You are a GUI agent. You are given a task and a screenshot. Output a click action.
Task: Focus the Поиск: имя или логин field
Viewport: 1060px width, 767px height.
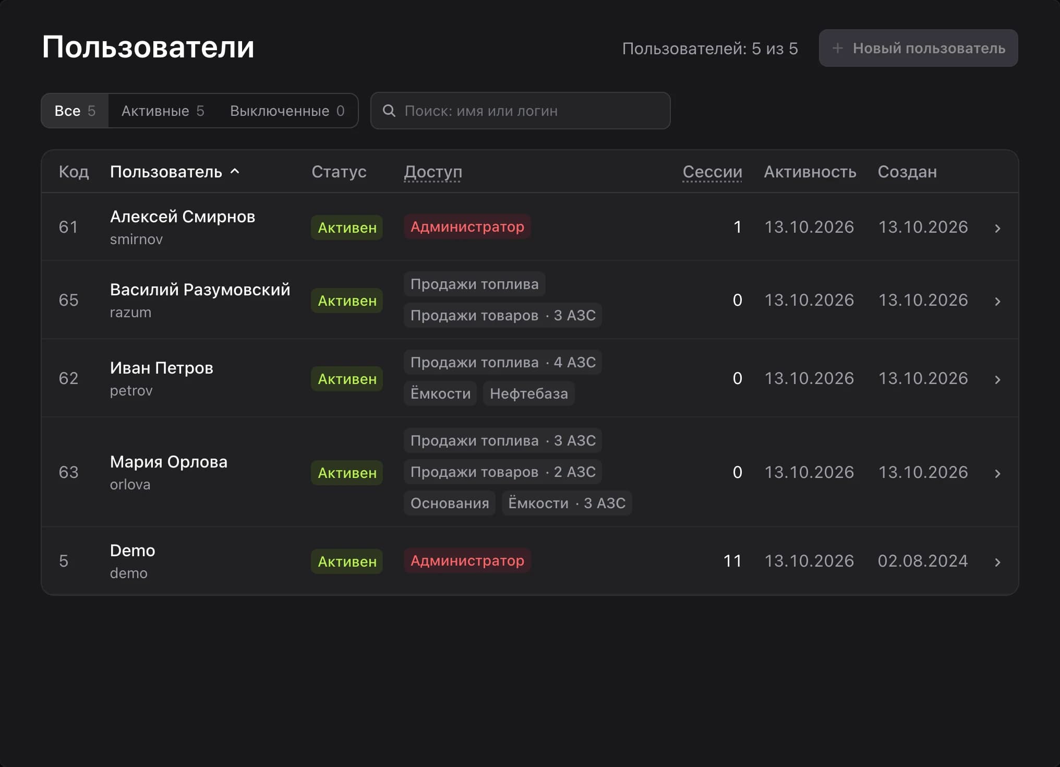point(520,111)
